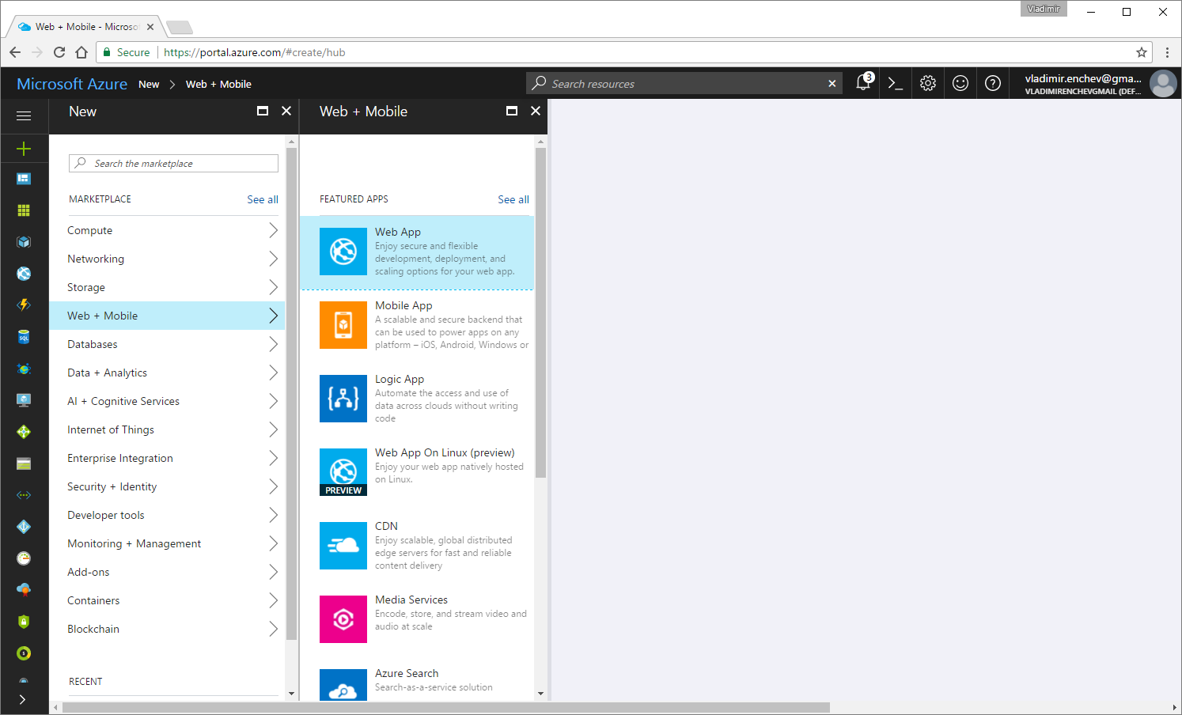Image resolution: width=1182 pixels, height=715 pixels.
Task: Click the Web App On Linux preview icon
Action: [x=343, y=472]
